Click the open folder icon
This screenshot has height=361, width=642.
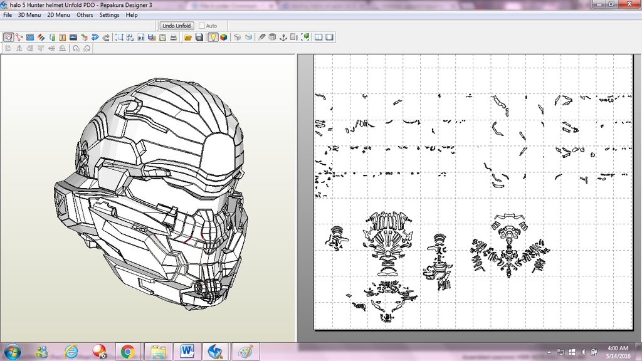[x=187, y=38]
